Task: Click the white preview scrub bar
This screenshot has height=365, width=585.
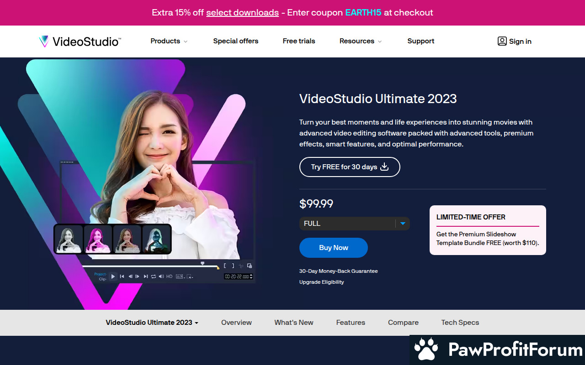Action: tap(150, 266)
